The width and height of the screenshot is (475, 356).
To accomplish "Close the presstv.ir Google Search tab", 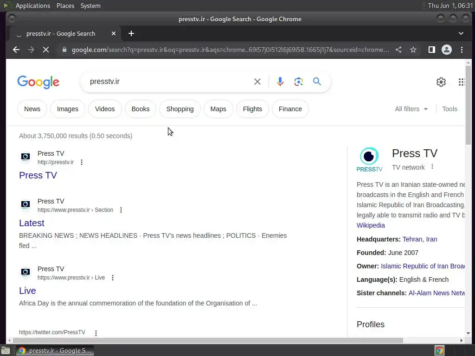I will coord(114,33).
